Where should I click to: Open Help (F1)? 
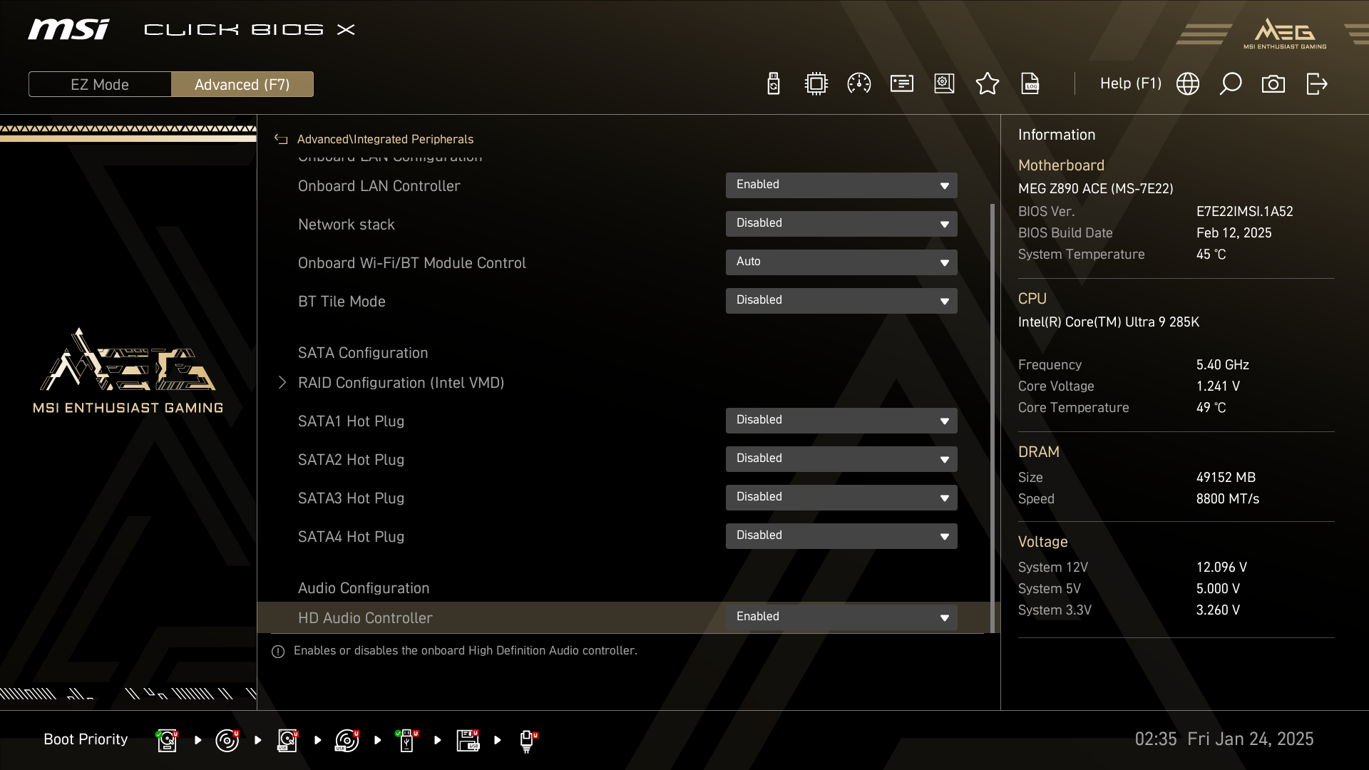[x=1131, y=83]
